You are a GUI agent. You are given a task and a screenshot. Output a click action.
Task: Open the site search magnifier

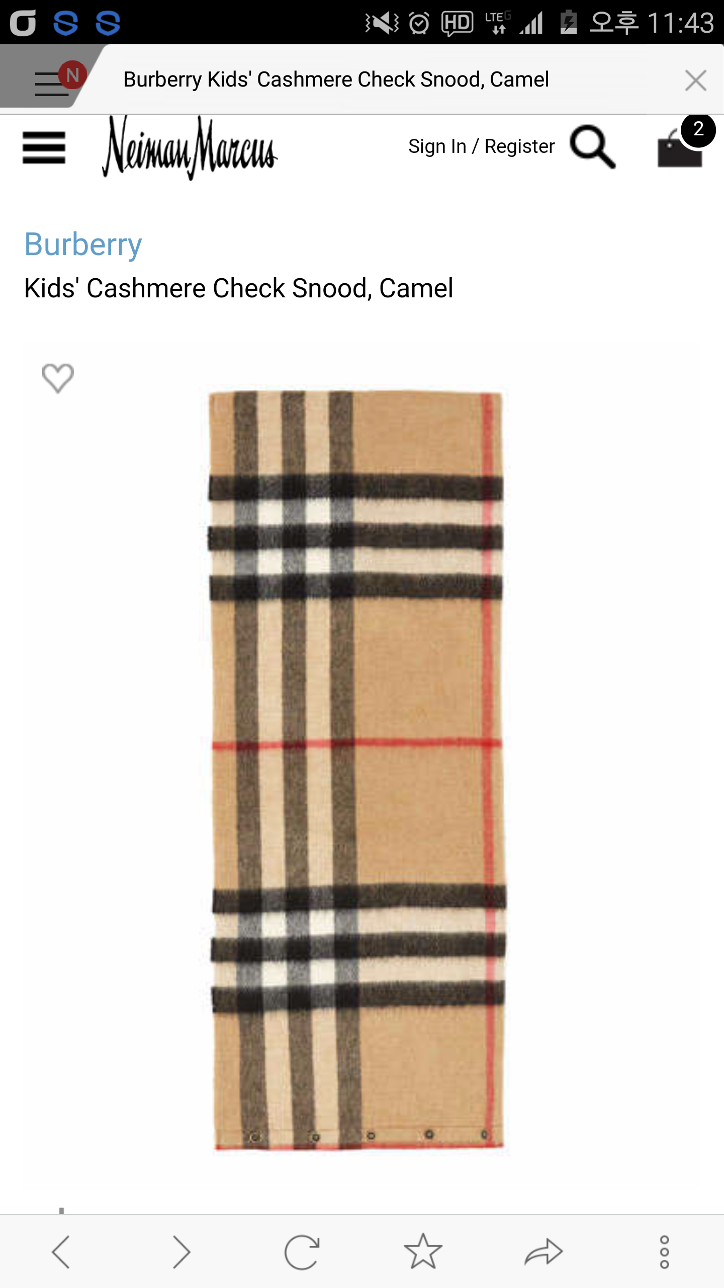click(x=592, y=147)
